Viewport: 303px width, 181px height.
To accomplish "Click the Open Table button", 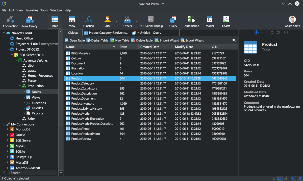I will (x=75, y=40).
